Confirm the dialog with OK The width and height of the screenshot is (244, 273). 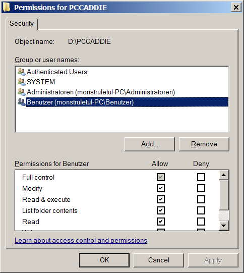click(x=104, y=260)
